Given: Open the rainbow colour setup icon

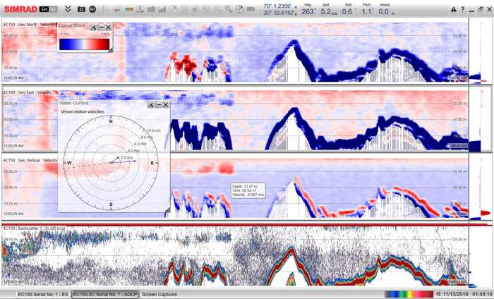Looking at the screenshot, I should coord(129,9).
